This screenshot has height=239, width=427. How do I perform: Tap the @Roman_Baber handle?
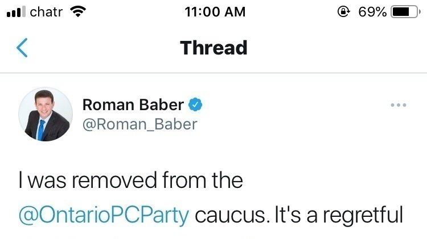click(139, 124)
